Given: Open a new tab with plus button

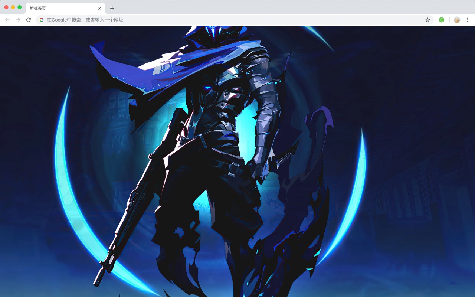Looking at the screenshot, I should click(x=112, y=8).
